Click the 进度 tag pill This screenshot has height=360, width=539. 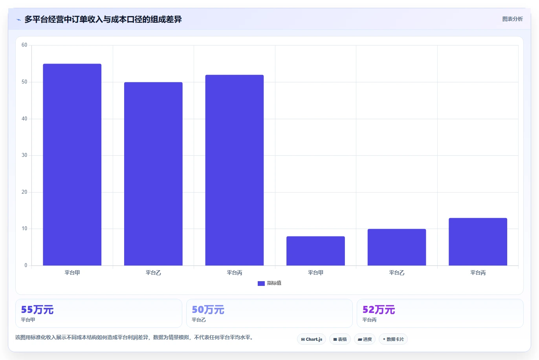[x=365, y=339]
